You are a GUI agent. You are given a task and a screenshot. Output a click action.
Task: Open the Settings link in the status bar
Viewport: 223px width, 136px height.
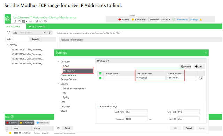pos(194,20)
